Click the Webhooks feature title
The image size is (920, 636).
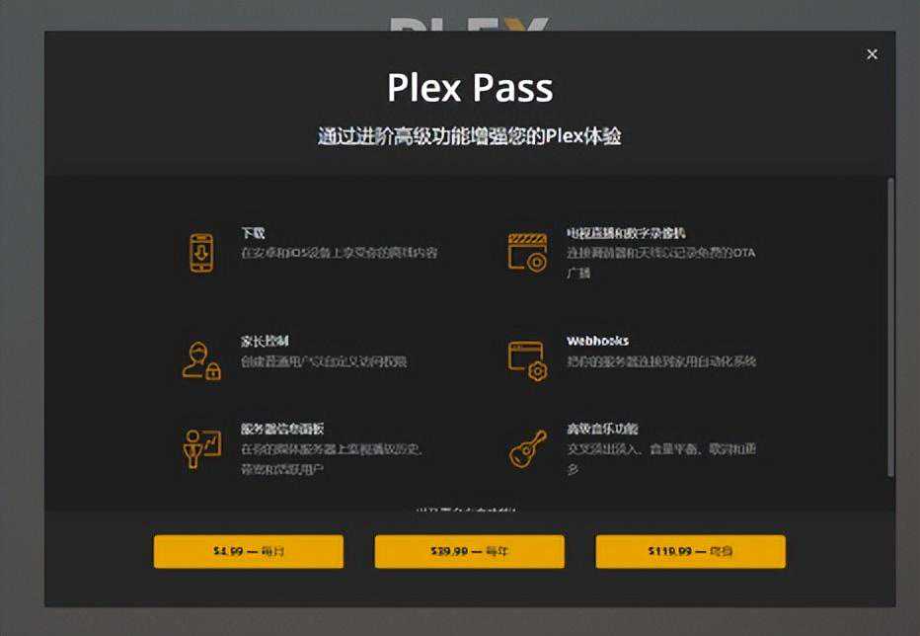(597, 341)
